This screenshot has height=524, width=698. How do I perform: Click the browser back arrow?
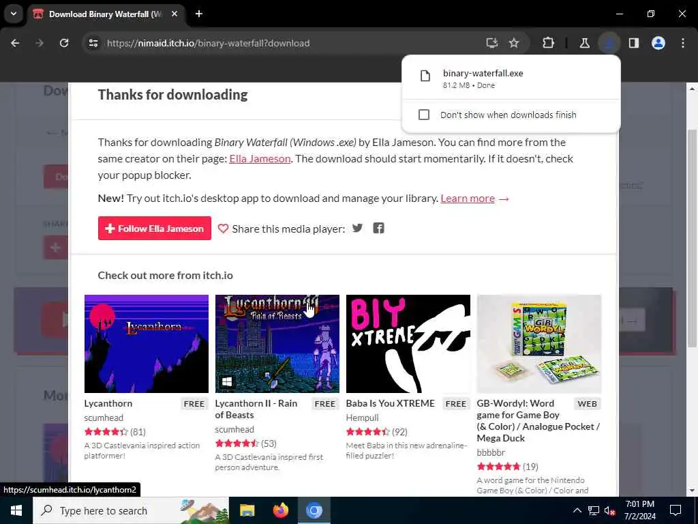click(15, 43)
